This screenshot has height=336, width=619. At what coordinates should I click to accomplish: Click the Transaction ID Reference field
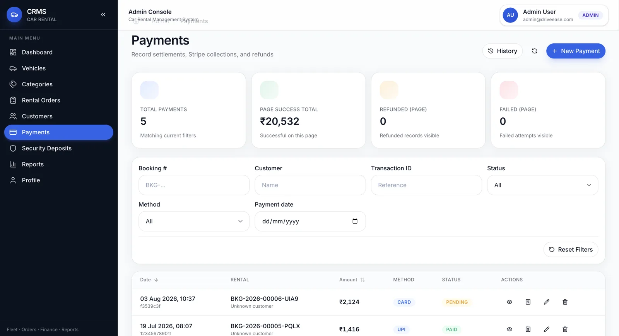coord(426,185)
